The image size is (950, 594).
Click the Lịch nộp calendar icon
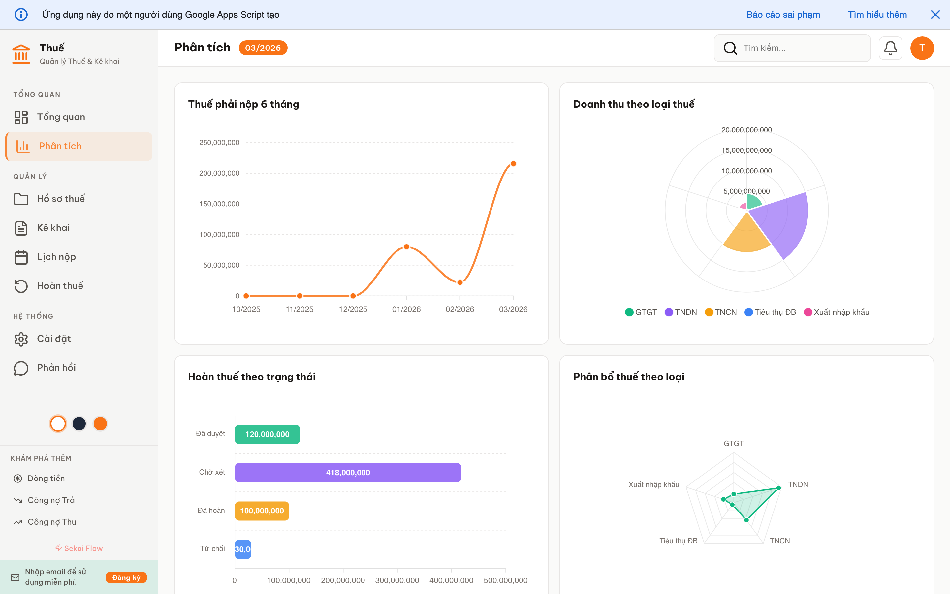click(x=21, y=257)
